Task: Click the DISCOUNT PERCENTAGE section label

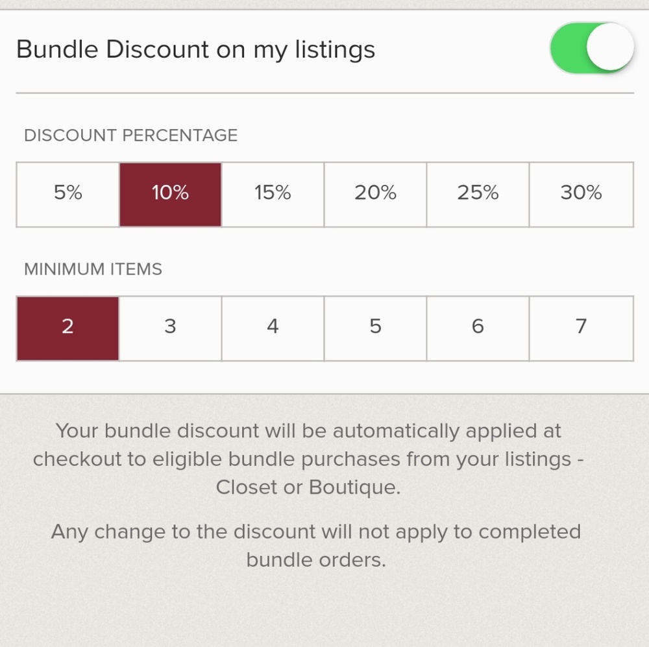Action: (x=130, y=135)
